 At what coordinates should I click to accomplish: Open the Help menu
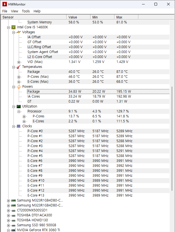(37, 11)
